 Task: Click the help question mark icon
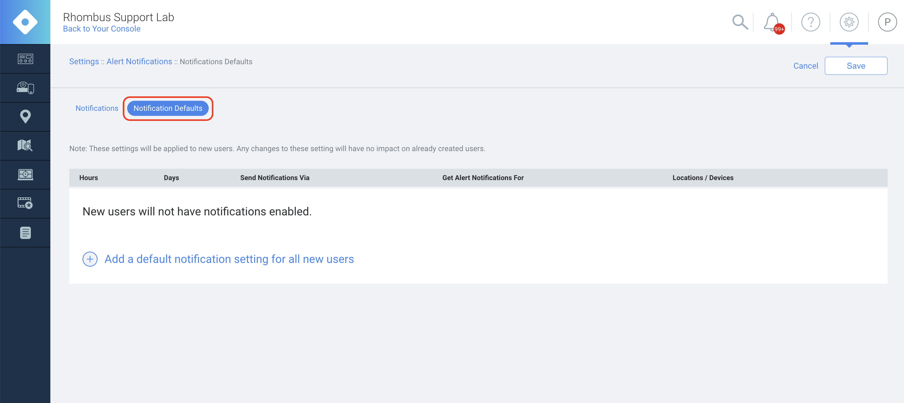[811, 22]
